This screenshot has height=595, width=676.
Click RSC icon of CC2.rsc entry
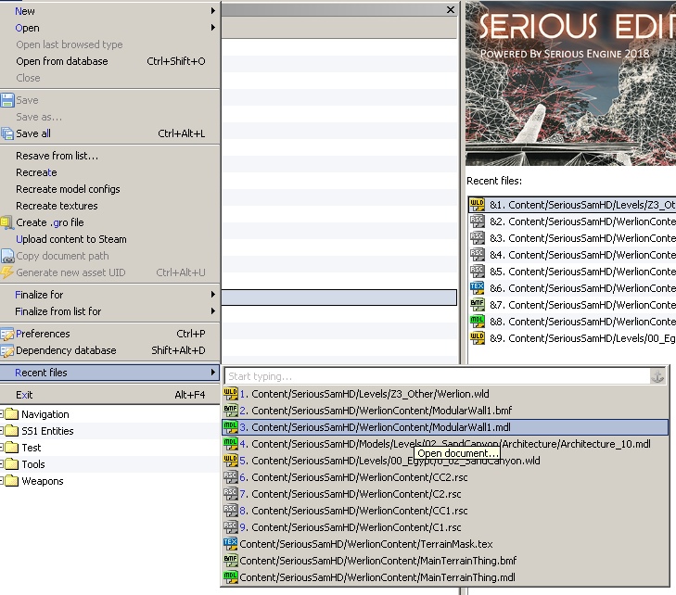coord(231,477)
